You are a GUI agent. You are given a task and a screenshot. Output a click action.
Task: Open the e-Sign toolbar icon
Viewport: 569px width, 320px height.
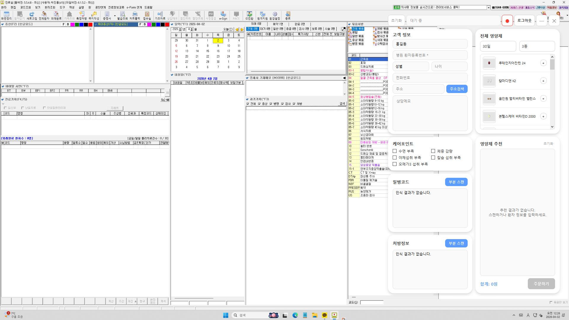click(x=223, y=16)
